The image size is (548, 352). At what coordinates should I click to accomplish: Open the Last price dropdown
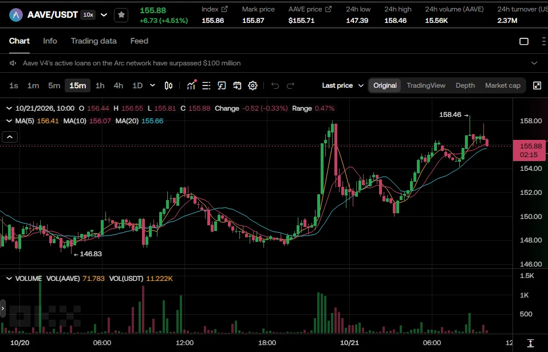[343, 85]
